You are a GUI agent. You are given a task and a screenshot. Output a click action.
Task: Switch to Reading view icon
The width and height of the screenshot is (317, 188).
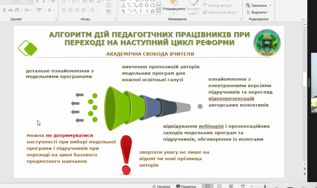(x=231, y=186)
